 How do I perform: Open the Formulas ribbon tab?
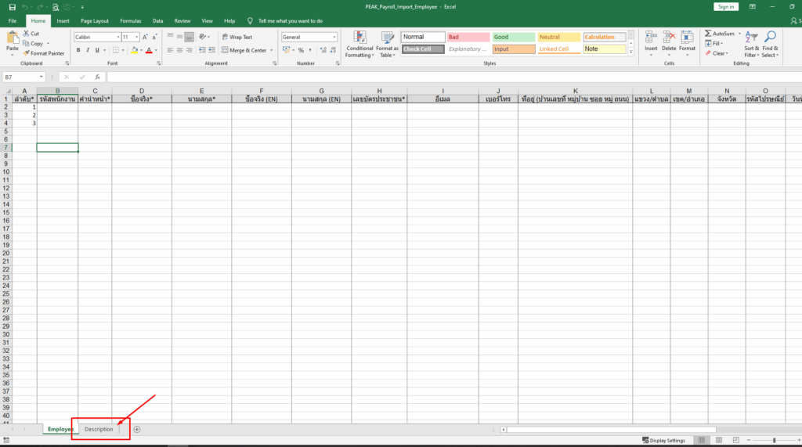(131, 21)
